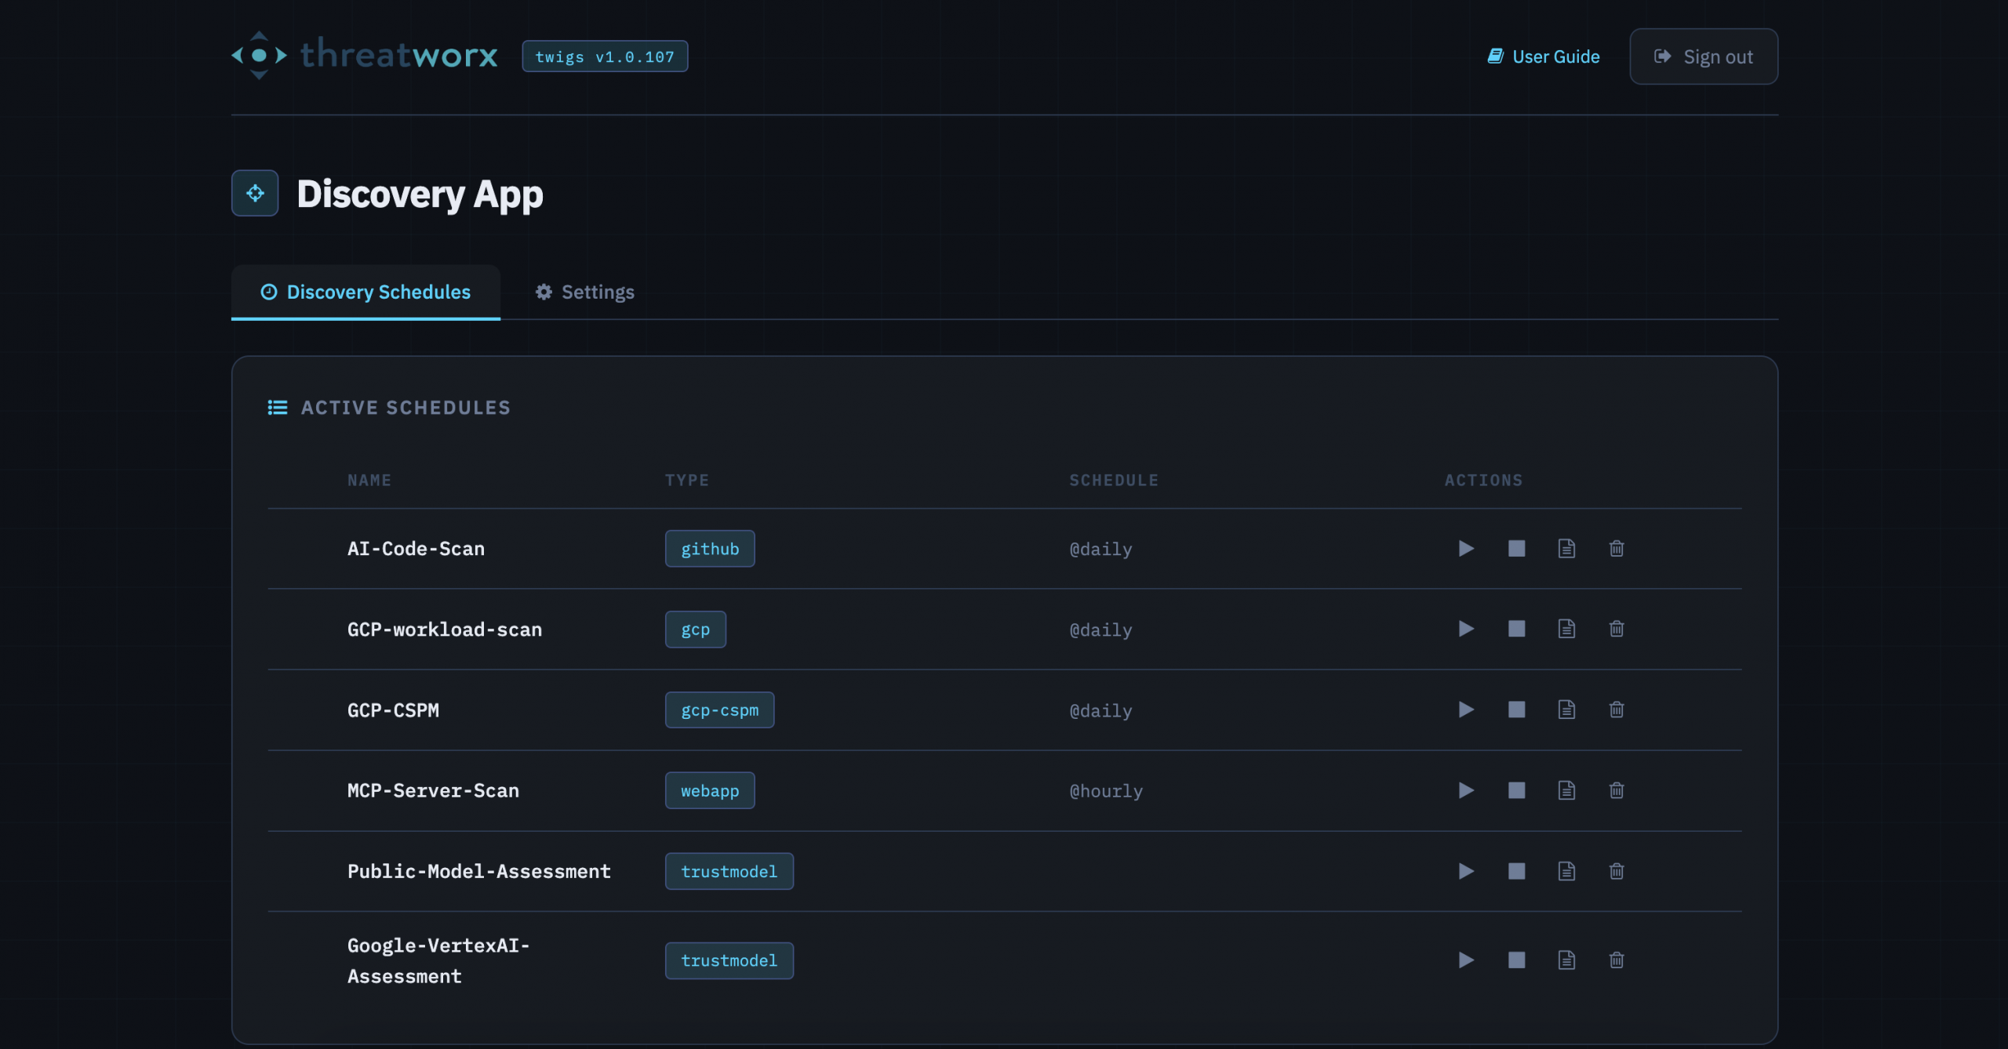Select the Discovery Schedules tab
The image size is (2008, 1049).
[x=366, y=292]
